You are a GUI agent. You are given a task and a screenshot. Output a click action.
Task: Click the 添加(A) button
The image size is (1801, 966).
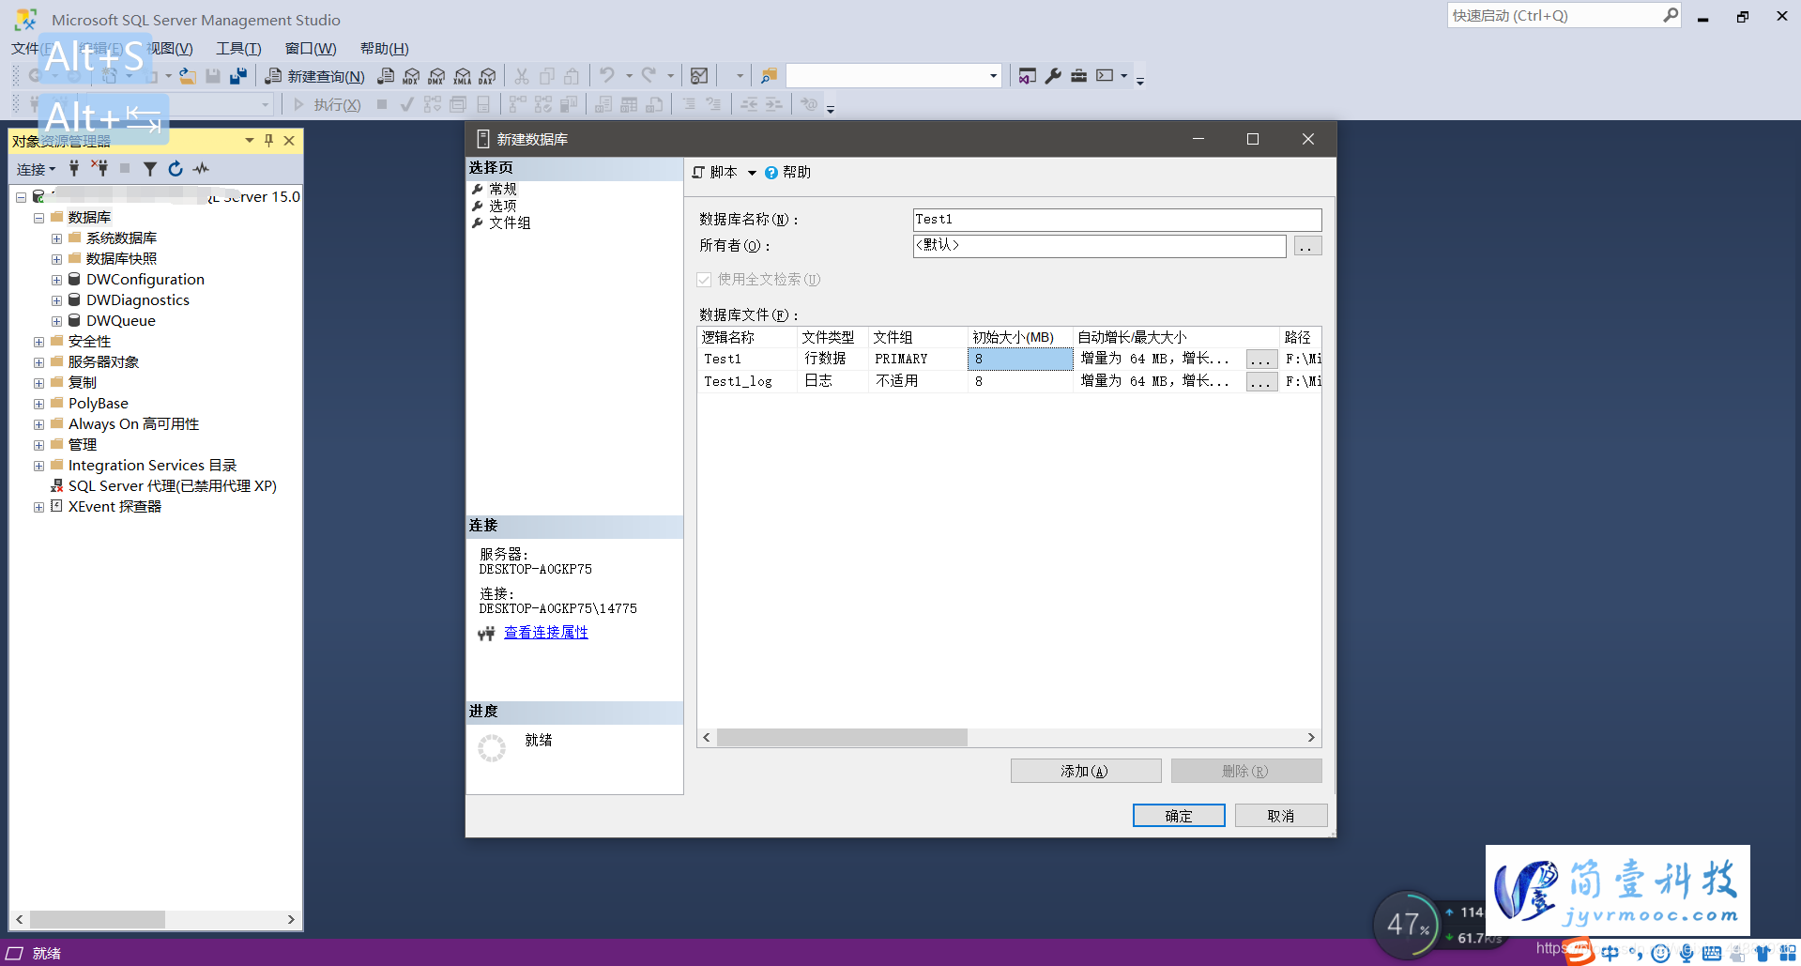(1086, 771)
